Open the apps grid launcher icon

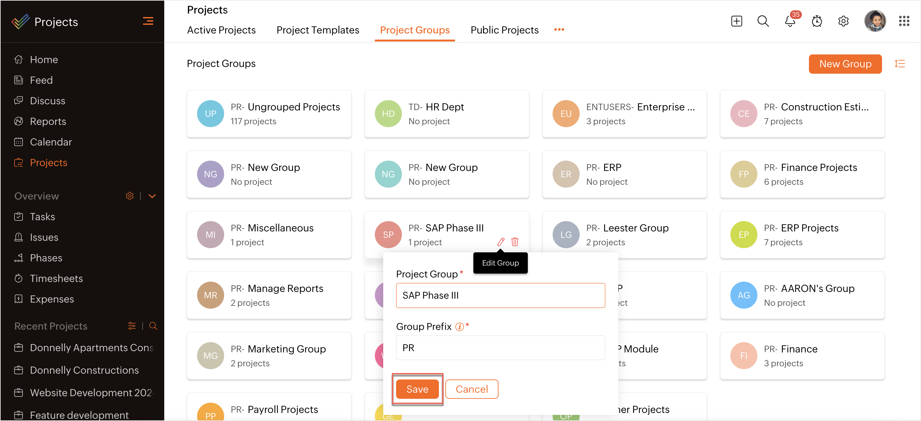904,21
